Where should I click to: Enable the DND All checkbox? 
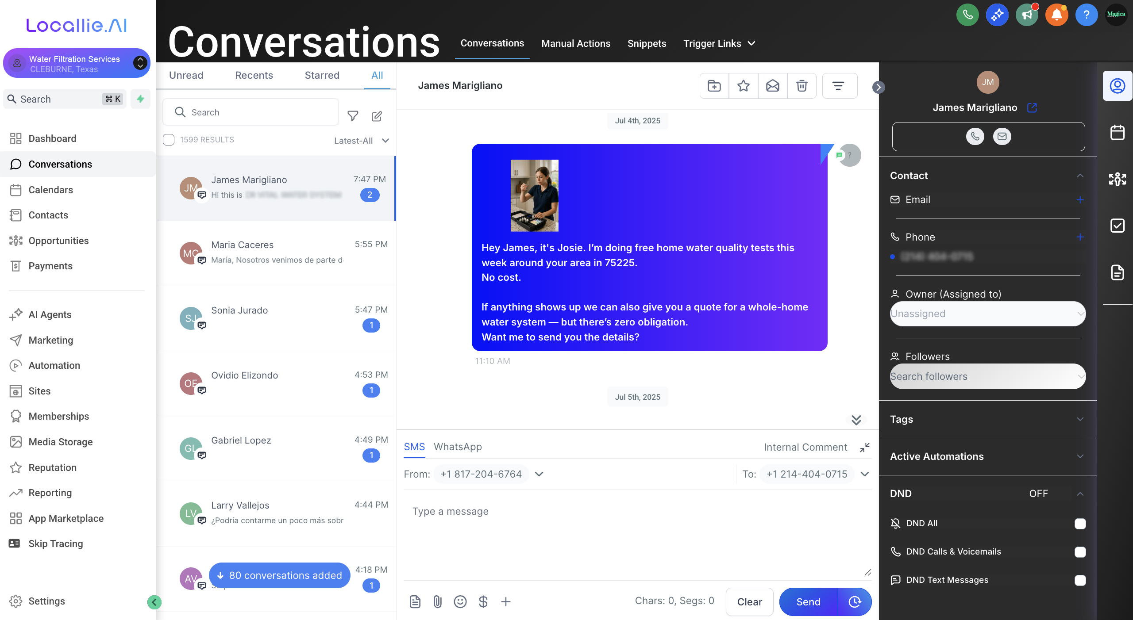(x=1080, y=524)
